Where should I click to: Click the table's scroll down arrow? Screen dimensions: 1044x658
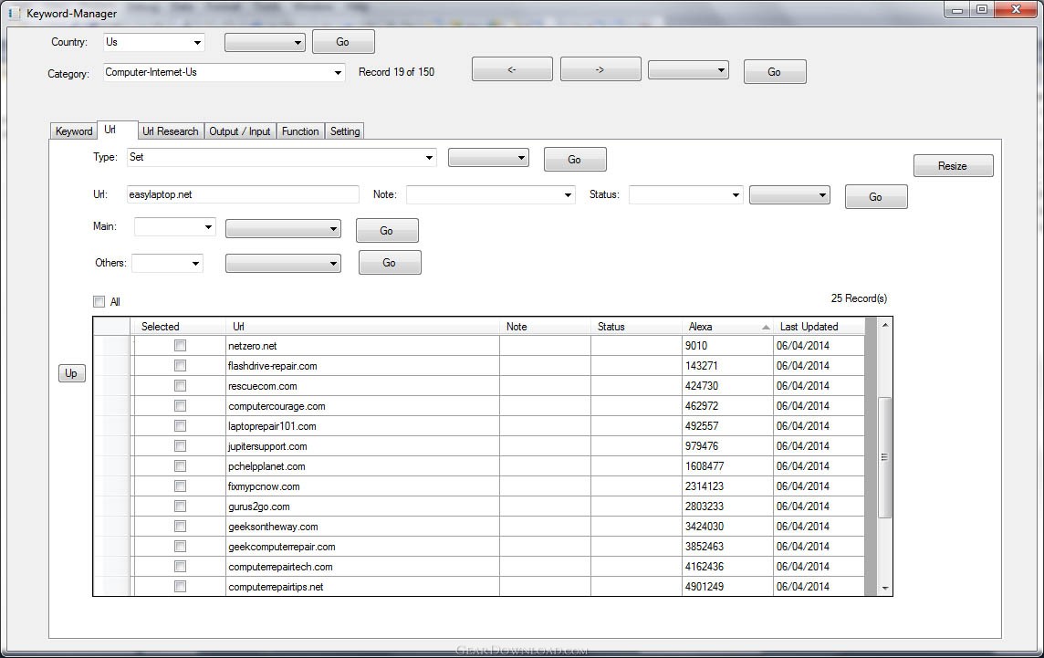click(884, 589)
